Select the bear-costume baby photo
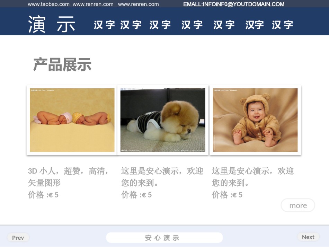Image resolution: width=329 pixels, height=247 pixels. pyautogui.click(x=255, y=120)
